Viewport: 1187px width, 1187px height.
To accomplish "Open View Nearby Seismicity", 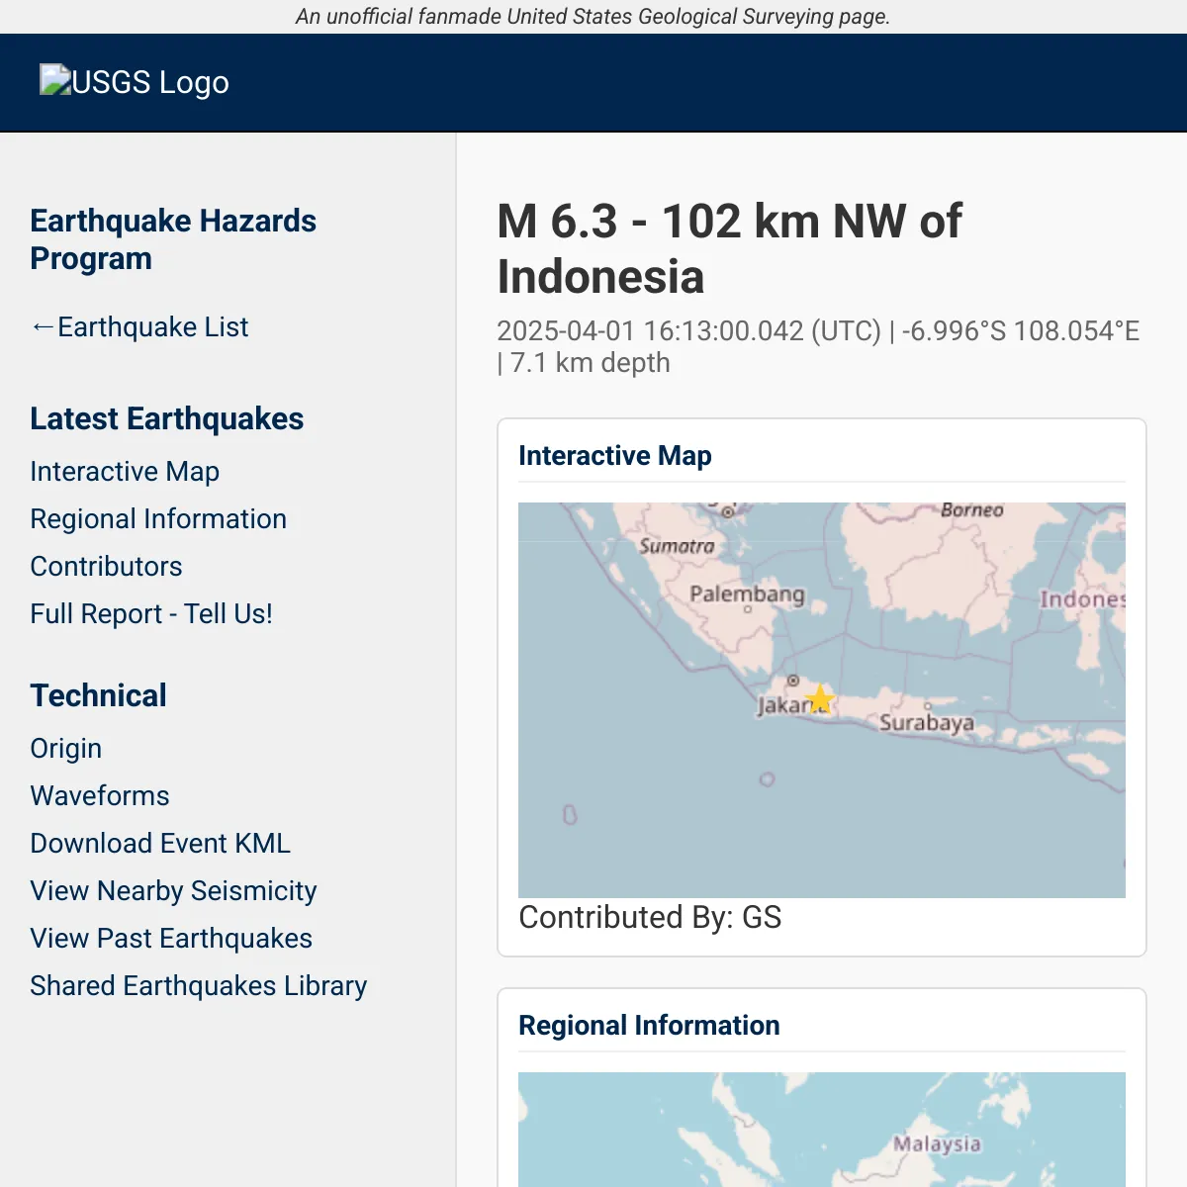I will pos(173,891).
